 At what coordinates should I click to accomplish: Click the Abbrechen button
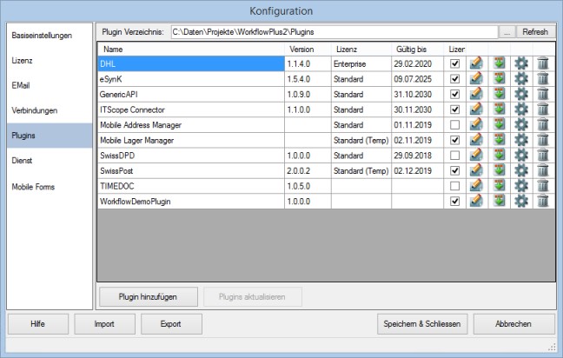click(x=513, y=324)
